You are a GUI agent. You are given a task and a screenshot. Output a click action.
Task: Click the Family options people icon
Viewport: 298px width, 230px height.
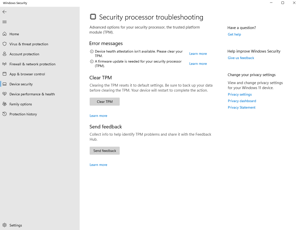(5, 104)
